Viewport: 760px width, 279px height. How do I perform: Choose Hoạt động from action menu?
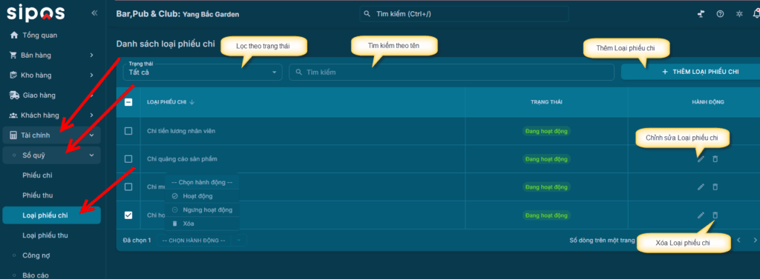(202, 196)
